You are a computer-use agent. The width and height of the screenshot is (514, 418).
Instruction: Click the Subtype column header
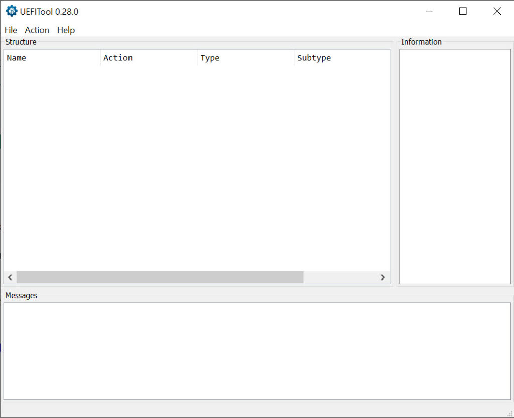(341, 58)
